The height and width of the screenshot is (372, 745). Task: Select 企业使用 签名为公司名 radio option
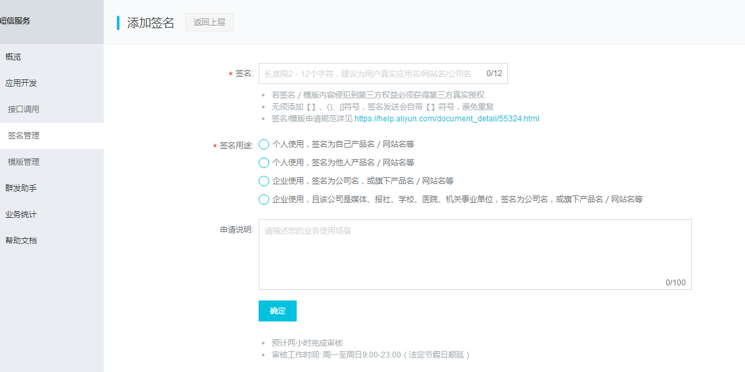click(264, 181)
